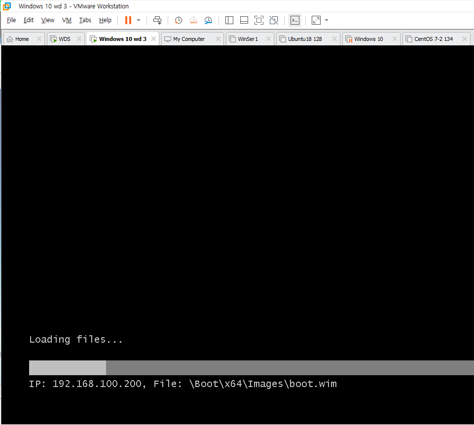Click the Loading files progress bar

(252, 368)
